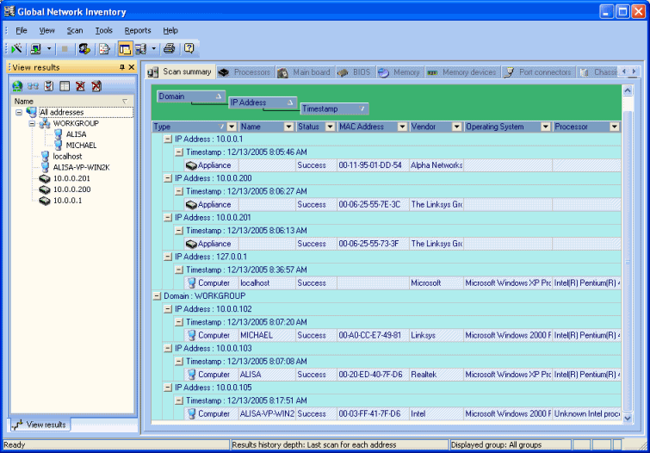The image size is (650, 453).
Task: Select the Scan summary tab
Action: [x=181, y=71]
